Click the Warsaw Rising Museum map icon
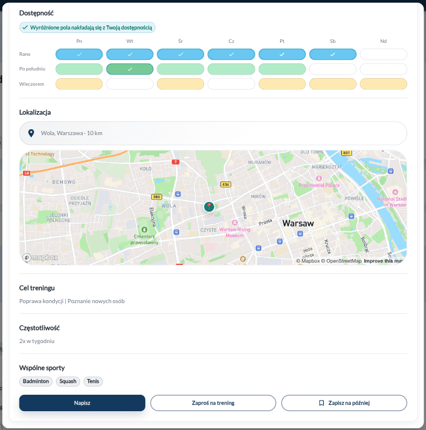Screen dimensions: 426x430 (x=235, y=223)
